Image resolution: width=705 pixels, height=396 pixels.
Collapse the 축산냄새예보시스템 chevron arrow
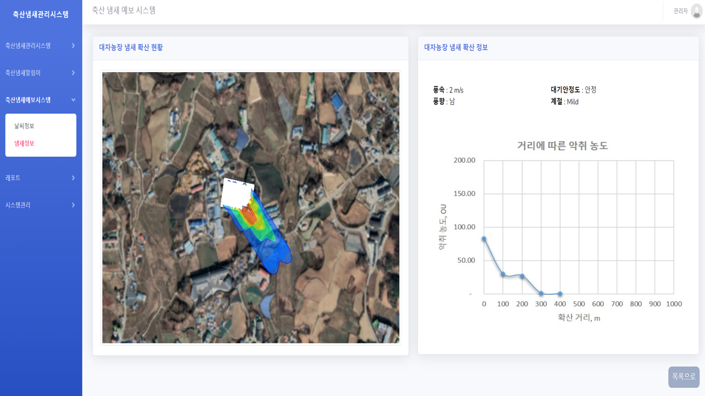73,100
